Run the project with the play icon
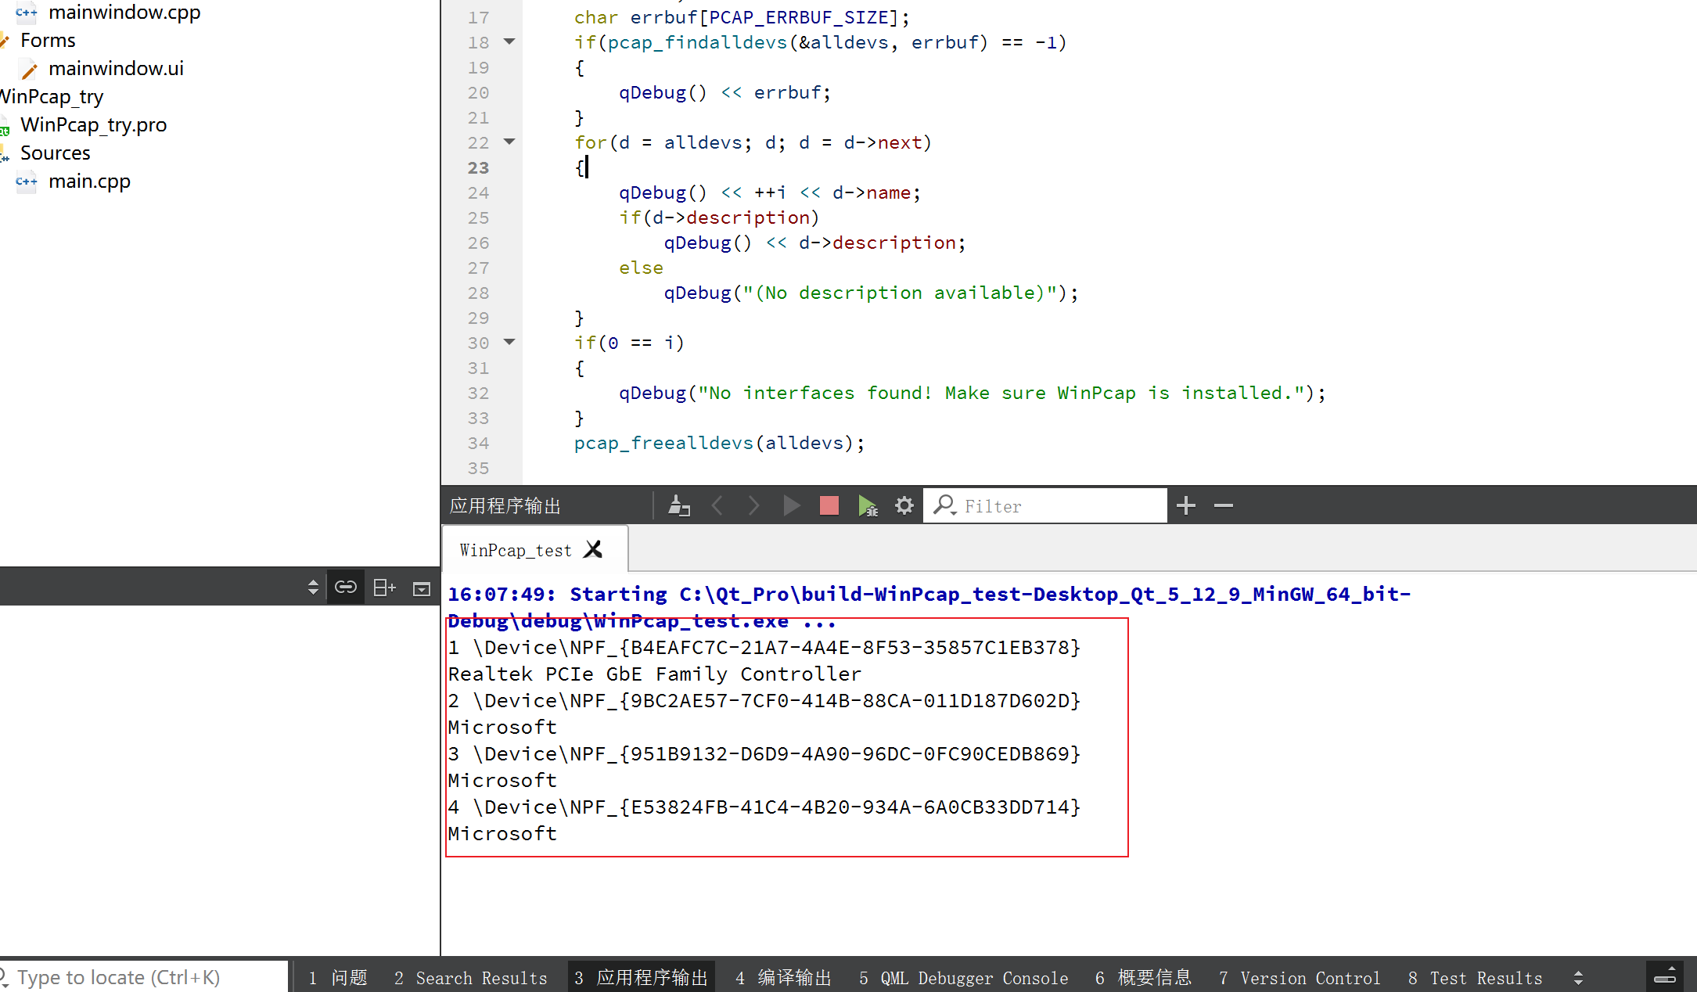 pyautogui.click(x=792, y=505)
